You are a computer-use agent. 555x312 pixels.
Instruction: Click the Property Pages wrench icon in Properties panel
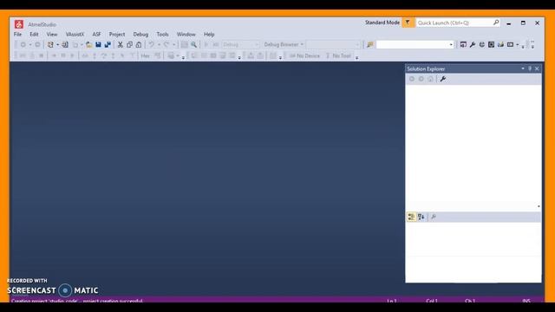pyautogui.click(x=434, y=217)
